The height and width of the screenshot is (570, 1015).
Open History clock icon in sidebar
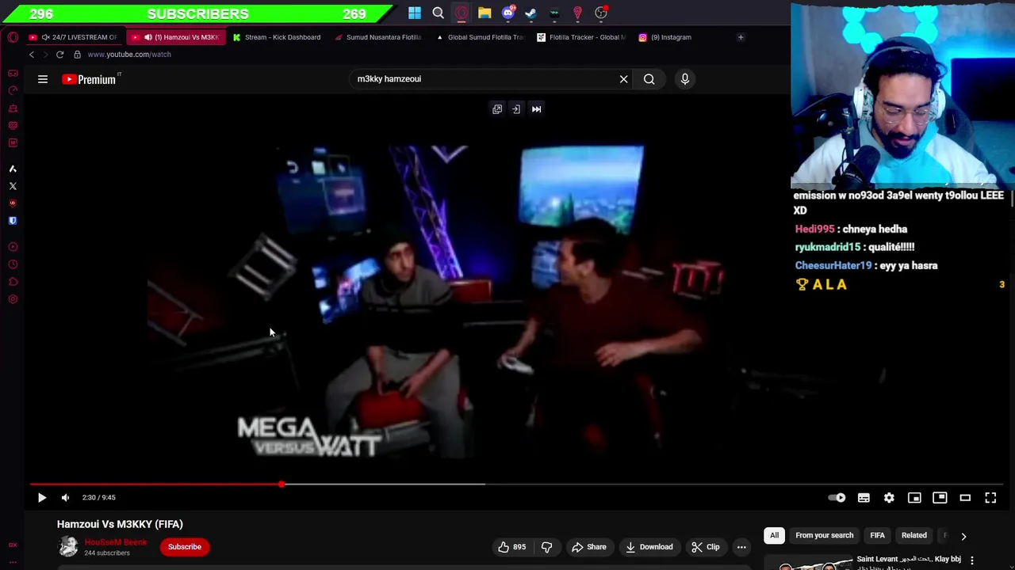click(13, 264)
